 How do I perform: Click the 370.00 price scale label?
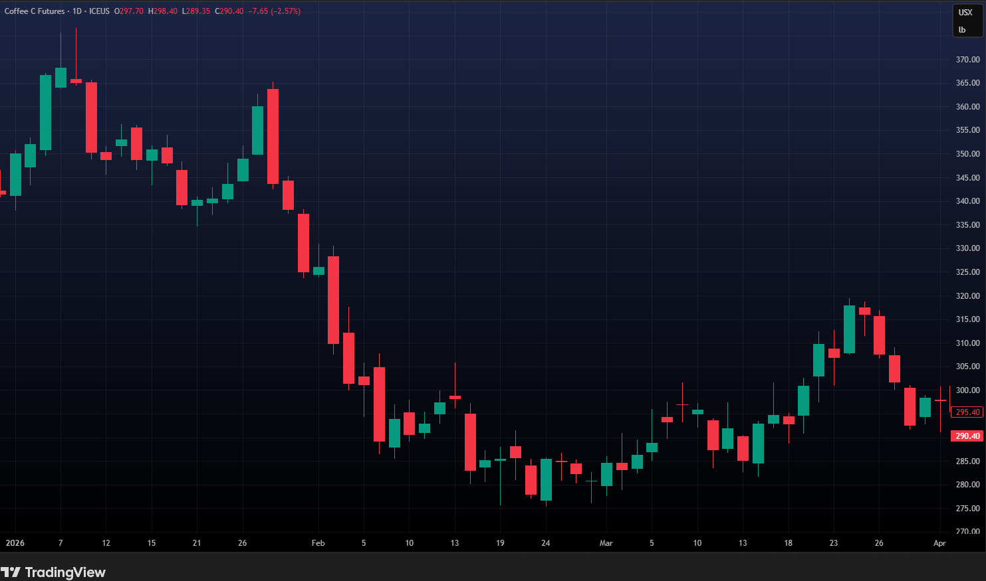point(967,60)
